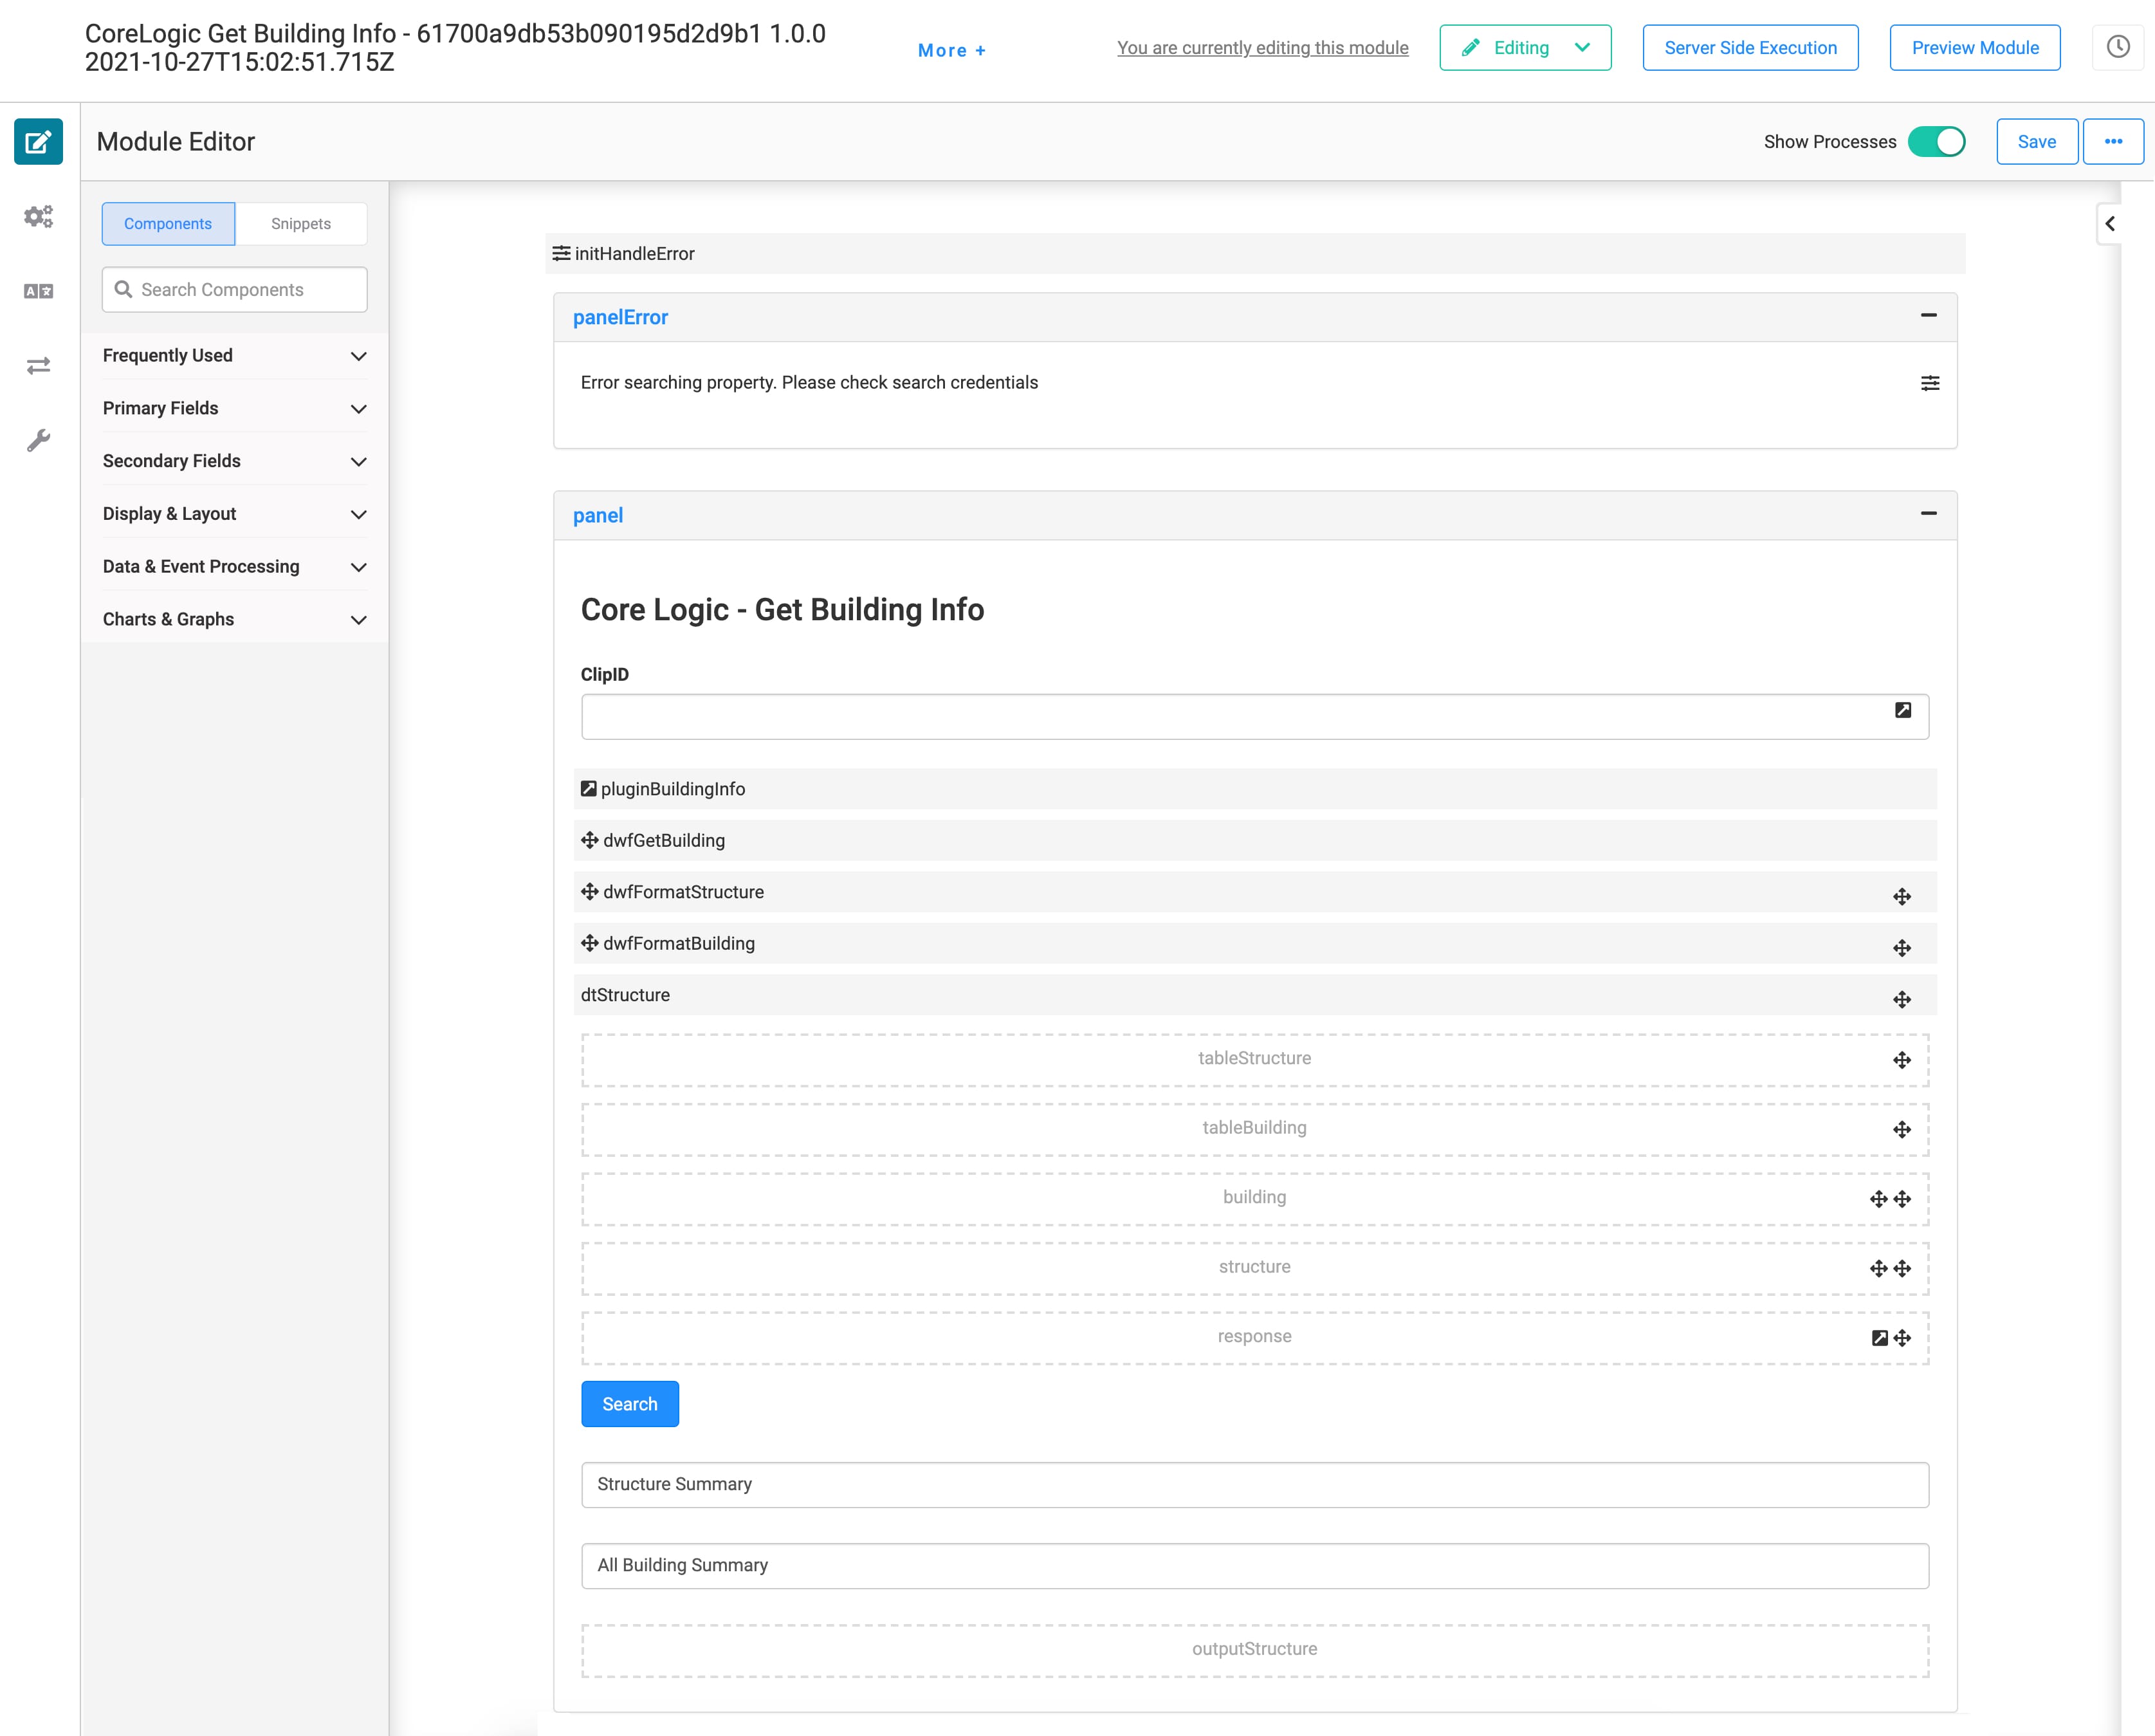
Task: Select the Components tab
Action: point(168,223)
